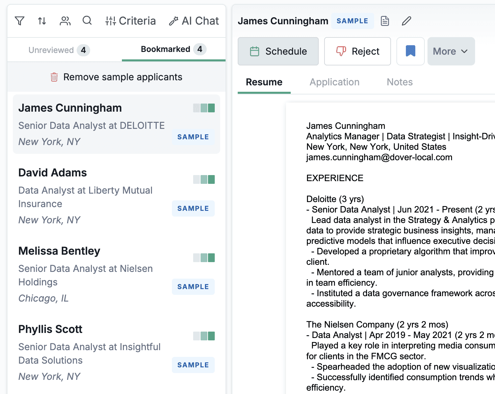Switch to the Unreviewed tab
The image size is (495, 394).
click(x=59, y=50)
